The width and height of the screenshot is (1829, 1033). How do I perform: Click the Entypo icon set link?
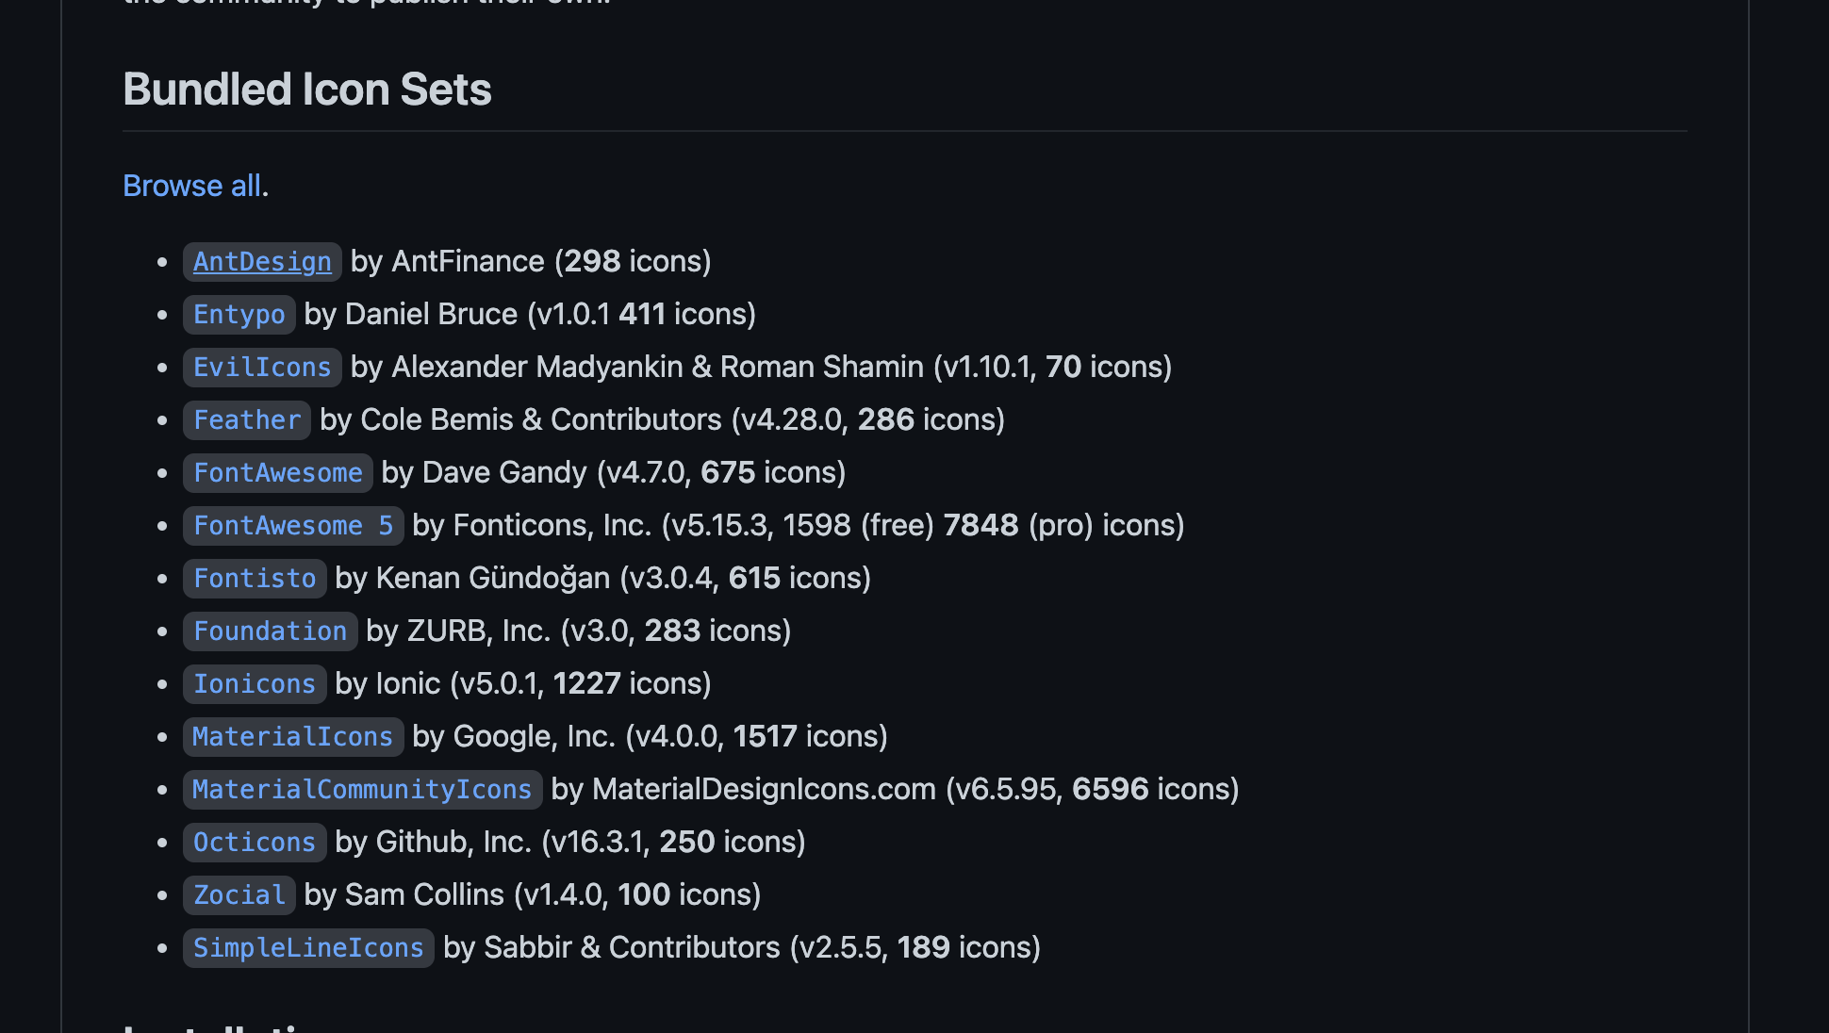[239, 315]
